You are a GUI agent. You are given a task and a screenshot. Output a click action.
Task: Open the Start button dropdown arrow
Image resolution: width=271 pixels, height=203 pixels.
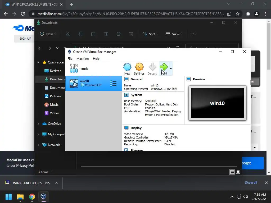click(x=171, y=69)
